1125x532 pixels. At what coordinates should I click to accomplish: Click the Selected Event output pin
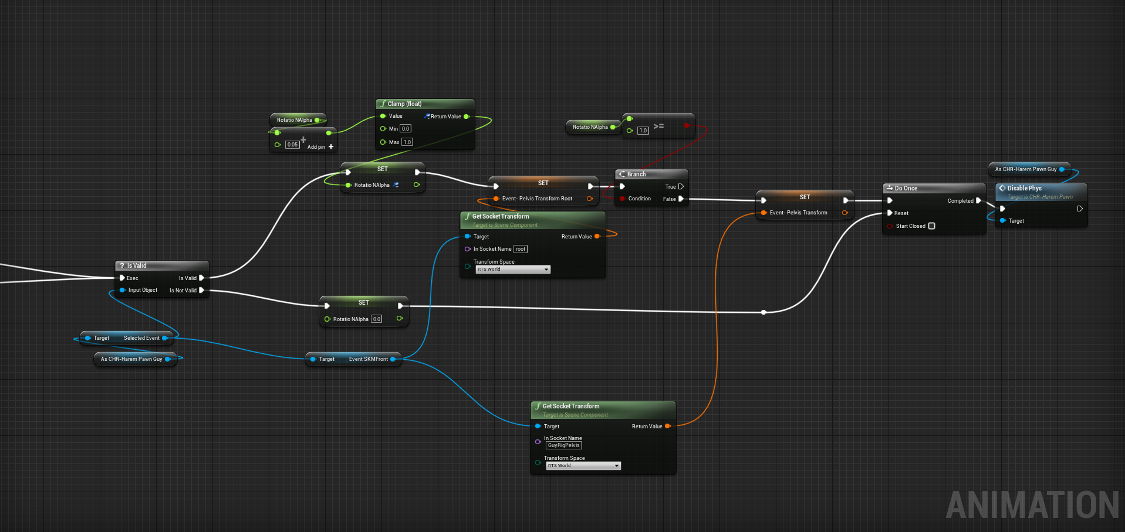pyautogui.click(x=164, y=338)
